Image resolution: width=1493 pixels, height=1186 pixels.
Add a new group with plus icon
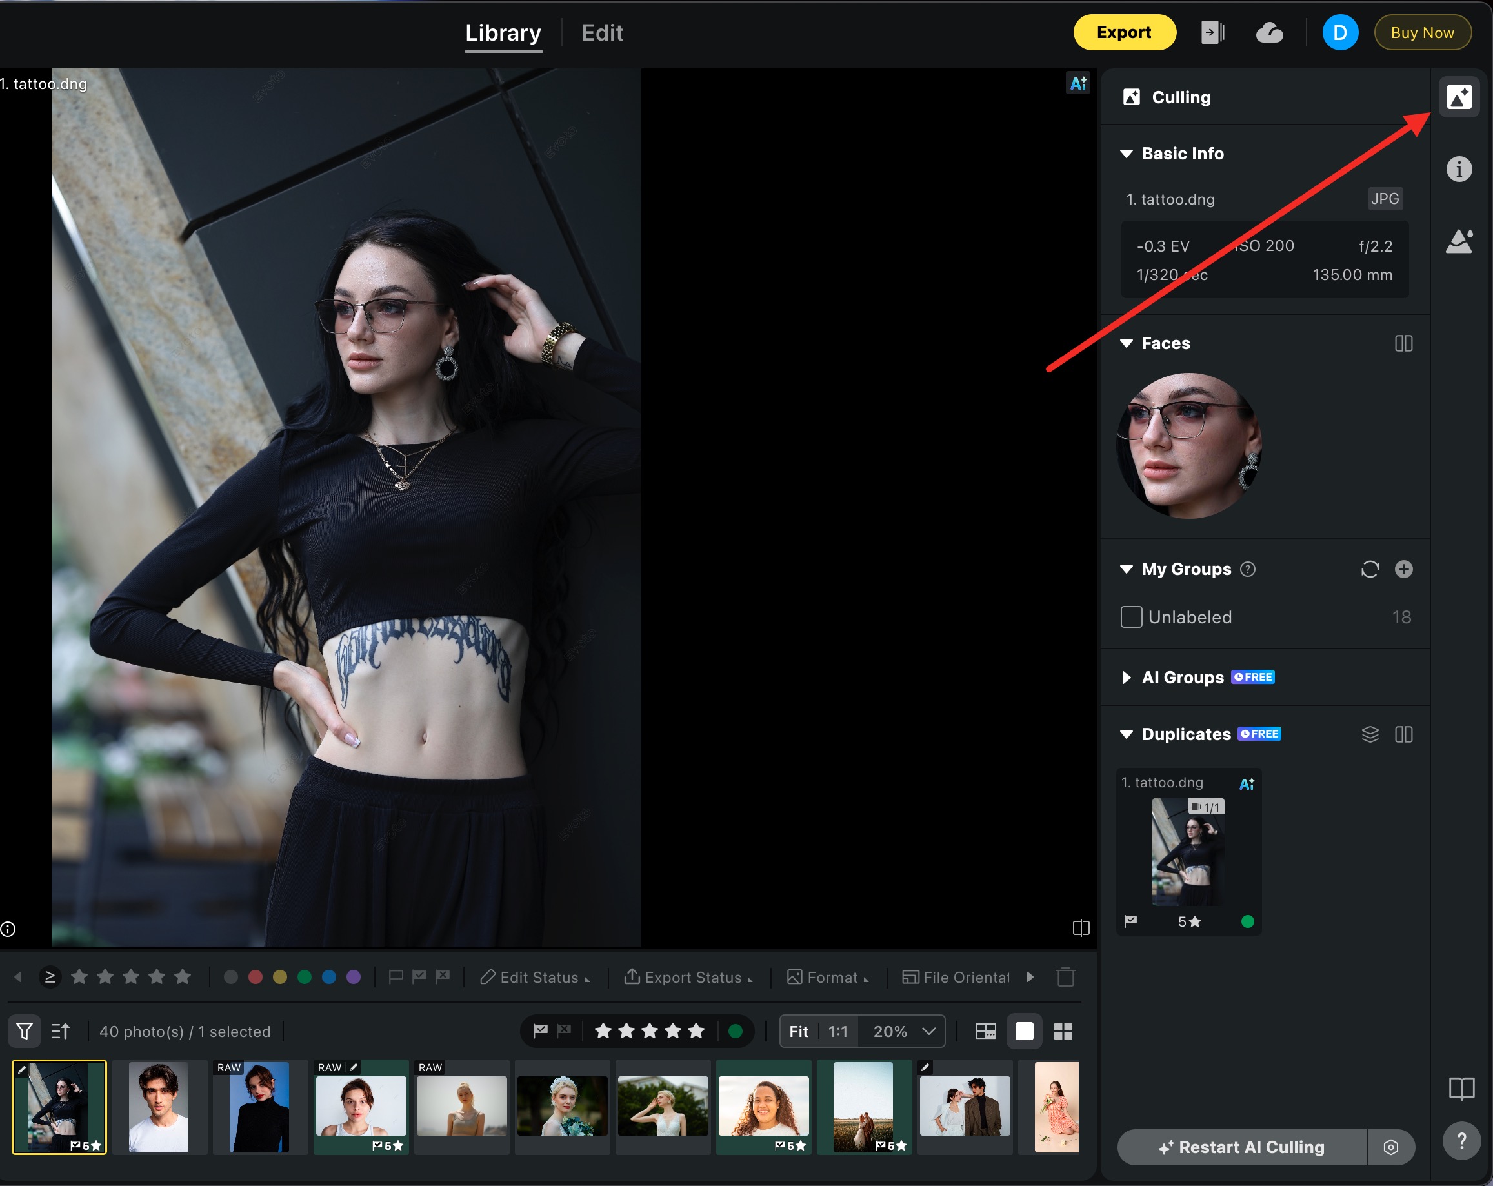click(x=1403, y=569)
